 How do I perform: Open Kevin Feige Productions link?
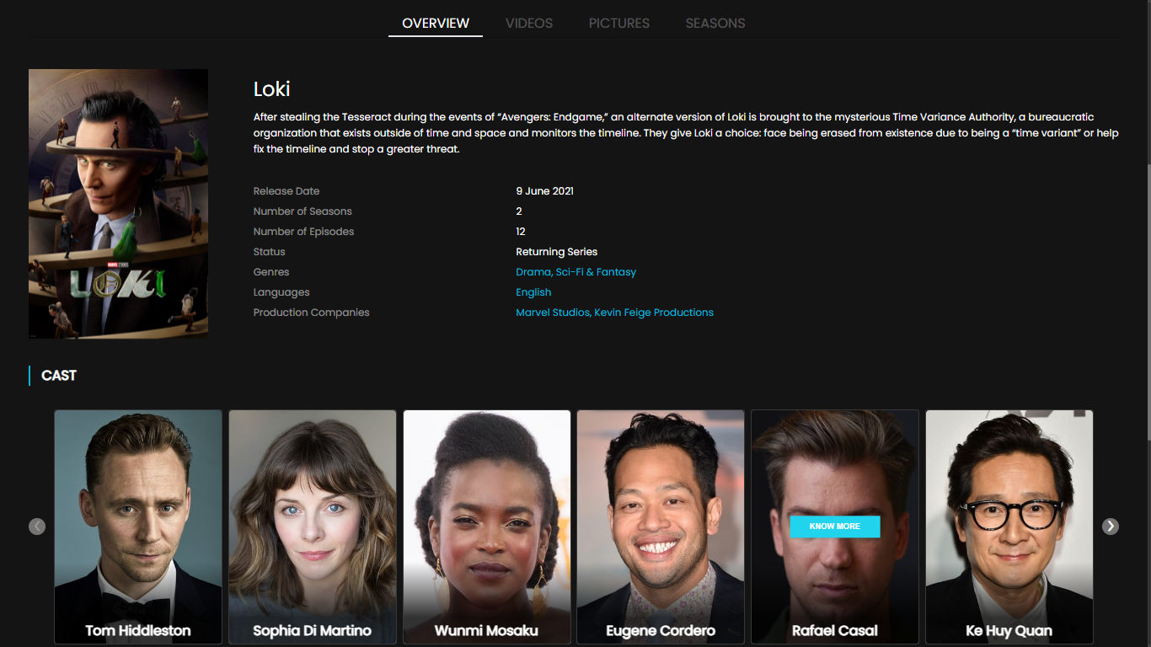point(654,313)
